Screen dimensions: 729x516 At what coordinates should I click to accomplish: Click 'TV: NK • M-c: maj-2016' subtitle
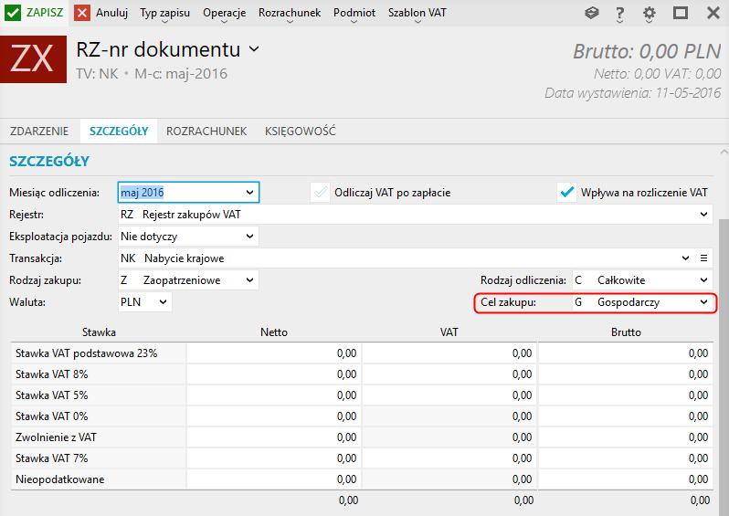152,73
